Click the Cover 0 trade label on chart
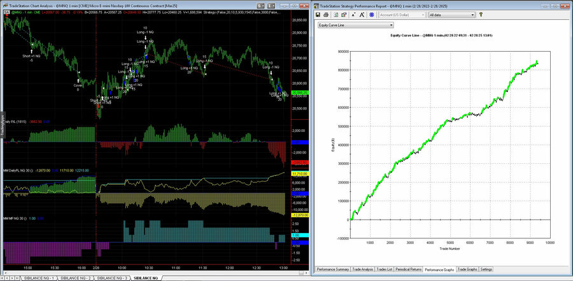This screenshot has width=573, height=281. click(x=78, y=87)
